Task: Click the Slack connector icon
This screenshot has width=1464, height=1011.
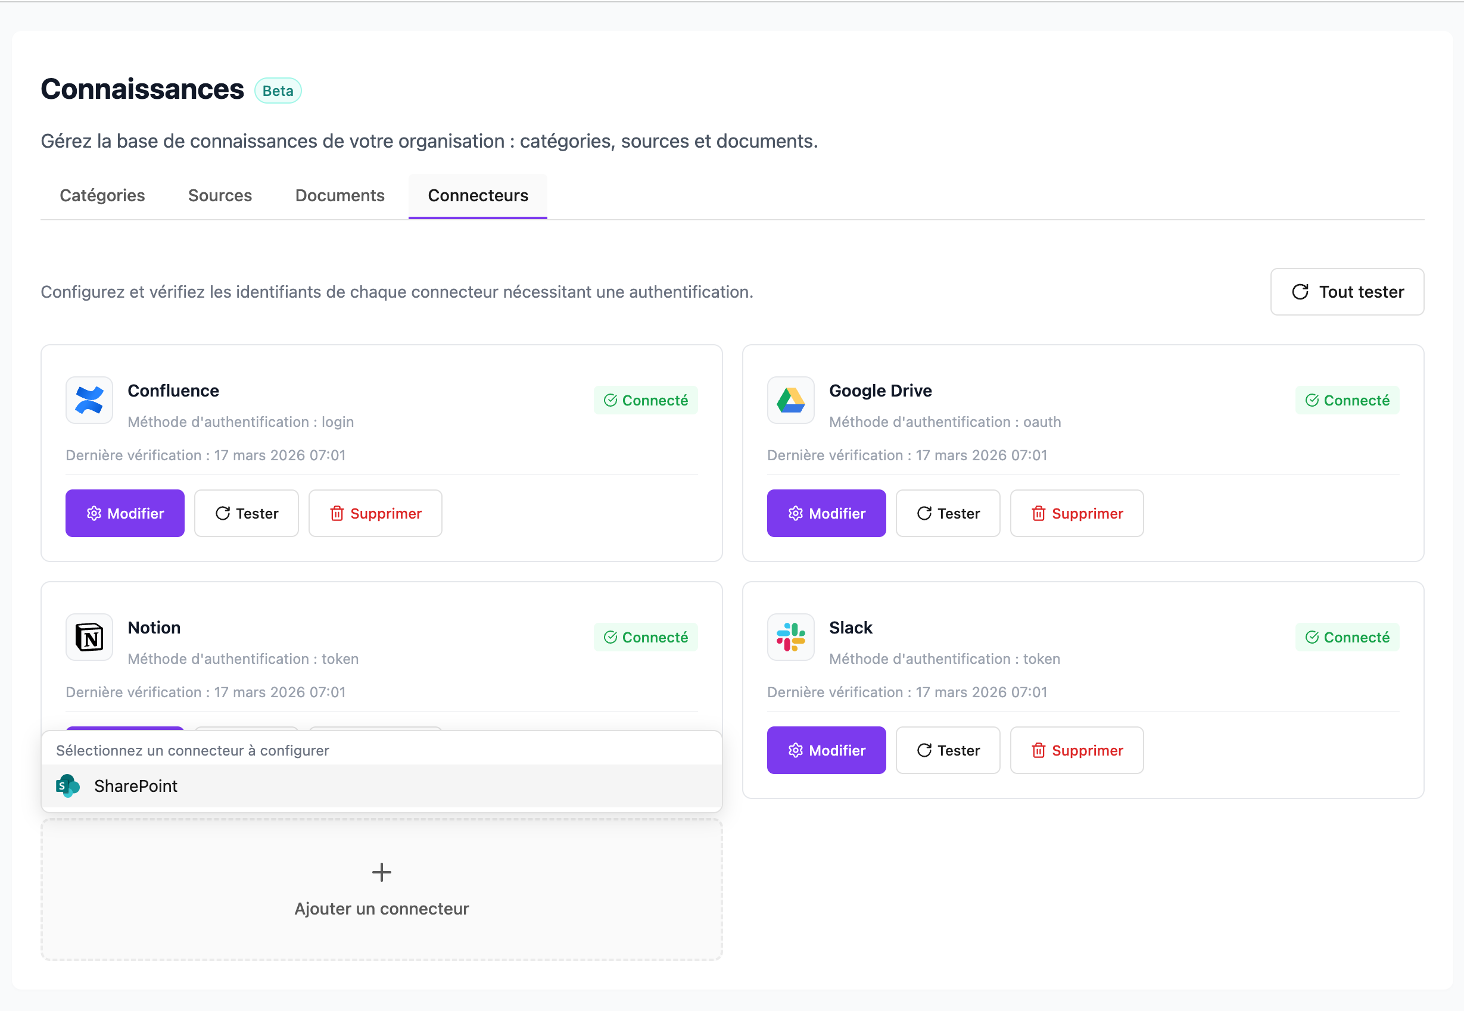Action: point(790,637)
